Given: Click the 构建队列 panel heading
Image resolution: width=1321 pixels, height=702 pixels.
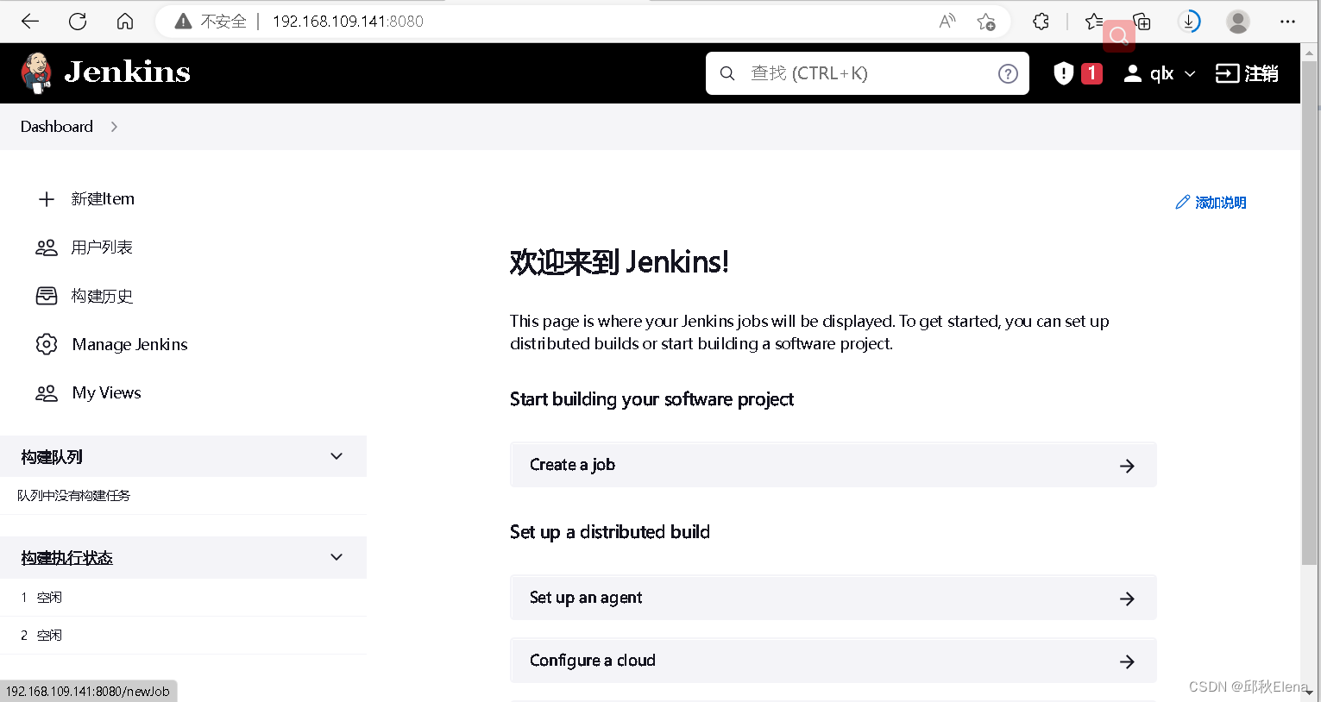Looking at the screenshot, I should (52, 457).
